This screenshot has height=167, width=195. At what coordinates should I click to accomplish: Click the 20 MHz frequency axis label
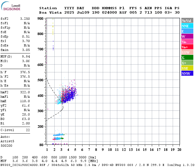tap(179, 149)
